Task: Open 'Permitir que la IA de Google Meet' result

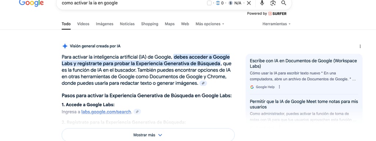Action: [304, 104]
